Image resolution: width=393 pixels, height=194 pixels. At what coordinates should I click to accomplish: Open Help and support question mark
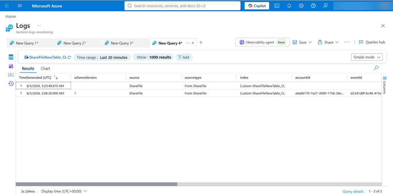pos(313,6)
